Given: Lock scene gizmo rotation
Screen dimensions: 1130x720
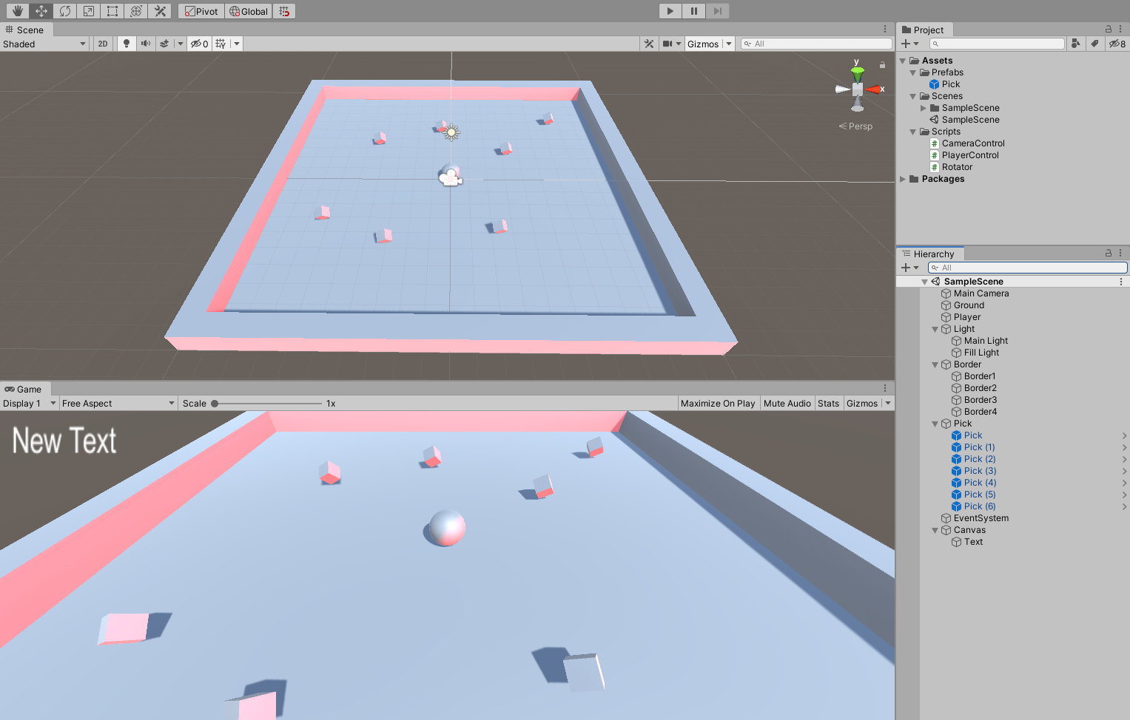Looking at the screenshot, I should (882, 65).
